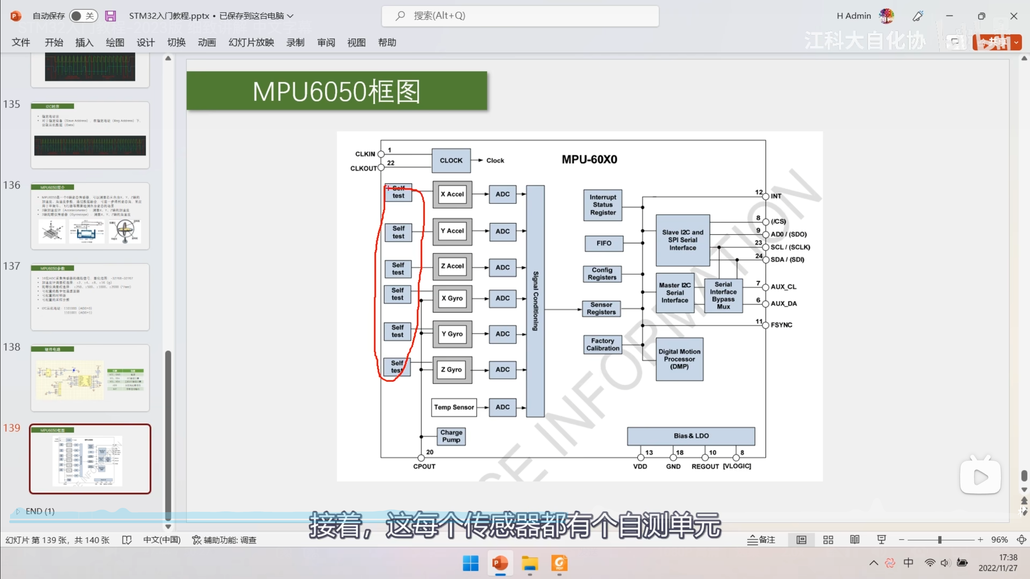Switch to Reading View icon
Screen dimensions: 1030x579
point(855,540)
